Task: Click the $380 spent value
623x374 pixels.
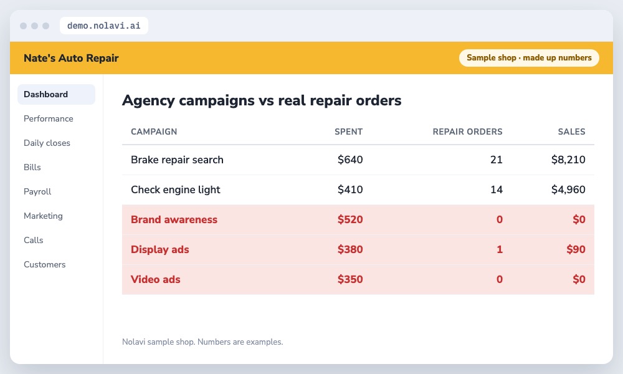Action: click(350, 249)
